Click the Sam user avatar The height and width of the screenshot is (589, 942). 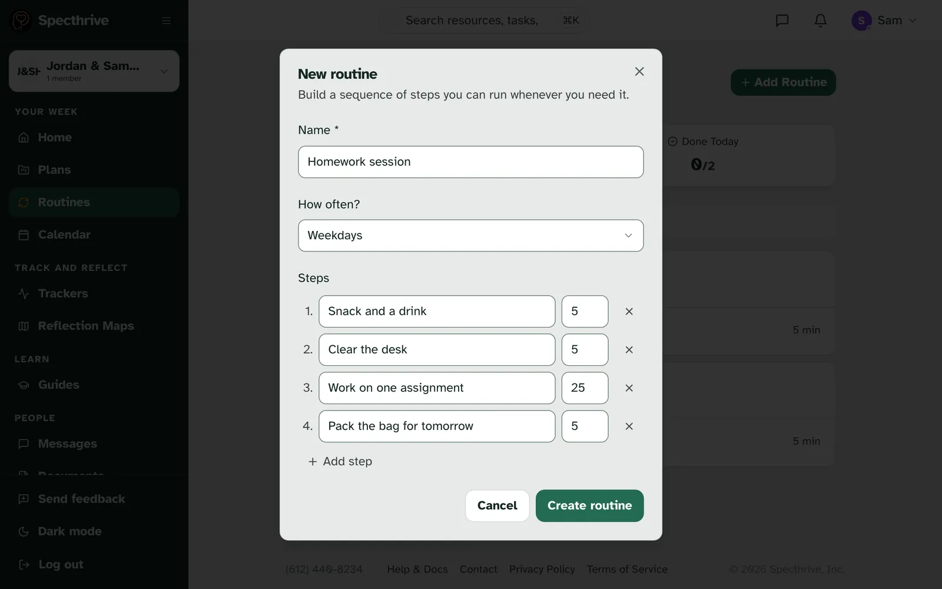[861, 21]
